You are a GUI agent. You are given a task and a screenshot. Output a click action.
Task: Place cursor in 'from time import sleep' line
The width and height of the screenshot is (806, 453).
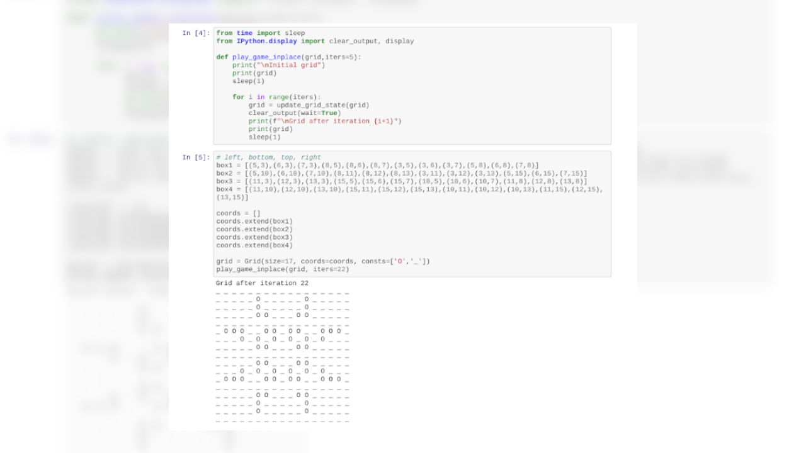click(260, 33)
